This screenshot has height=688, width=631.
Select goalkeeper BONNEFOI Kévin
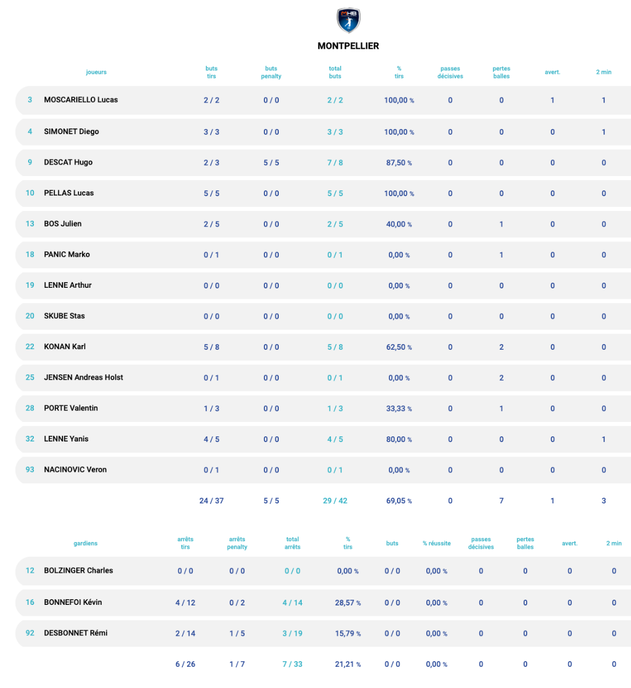(73, 602)
